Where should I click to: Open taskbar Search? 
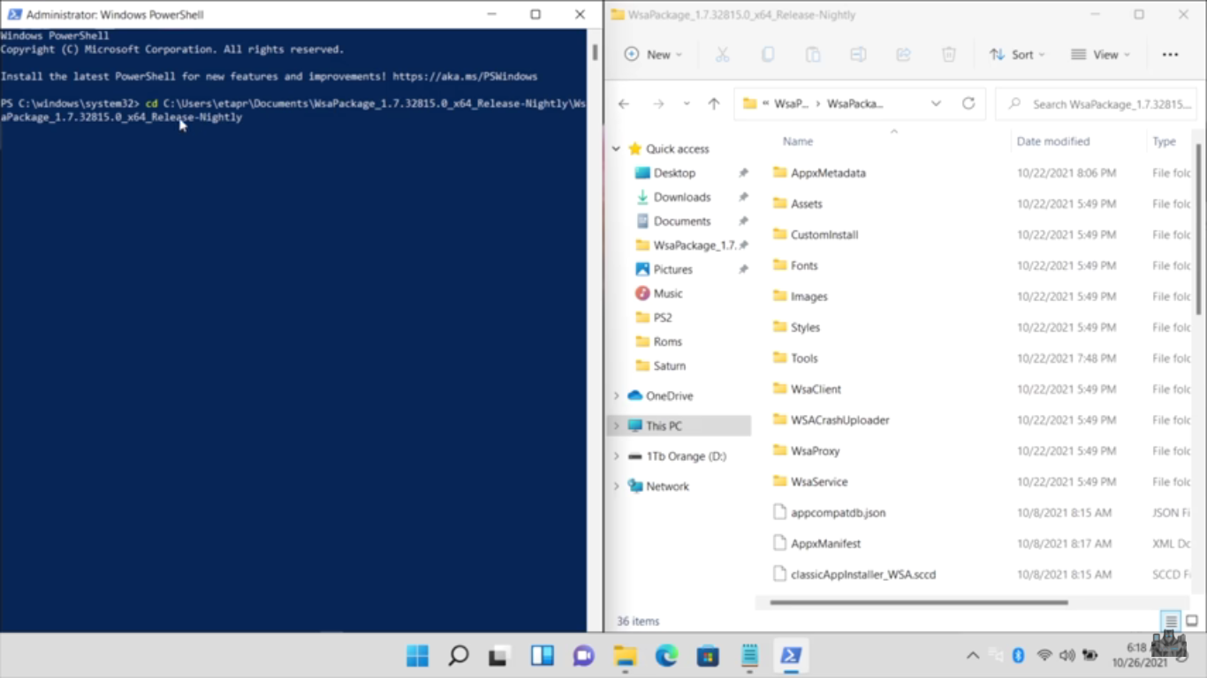458,656
